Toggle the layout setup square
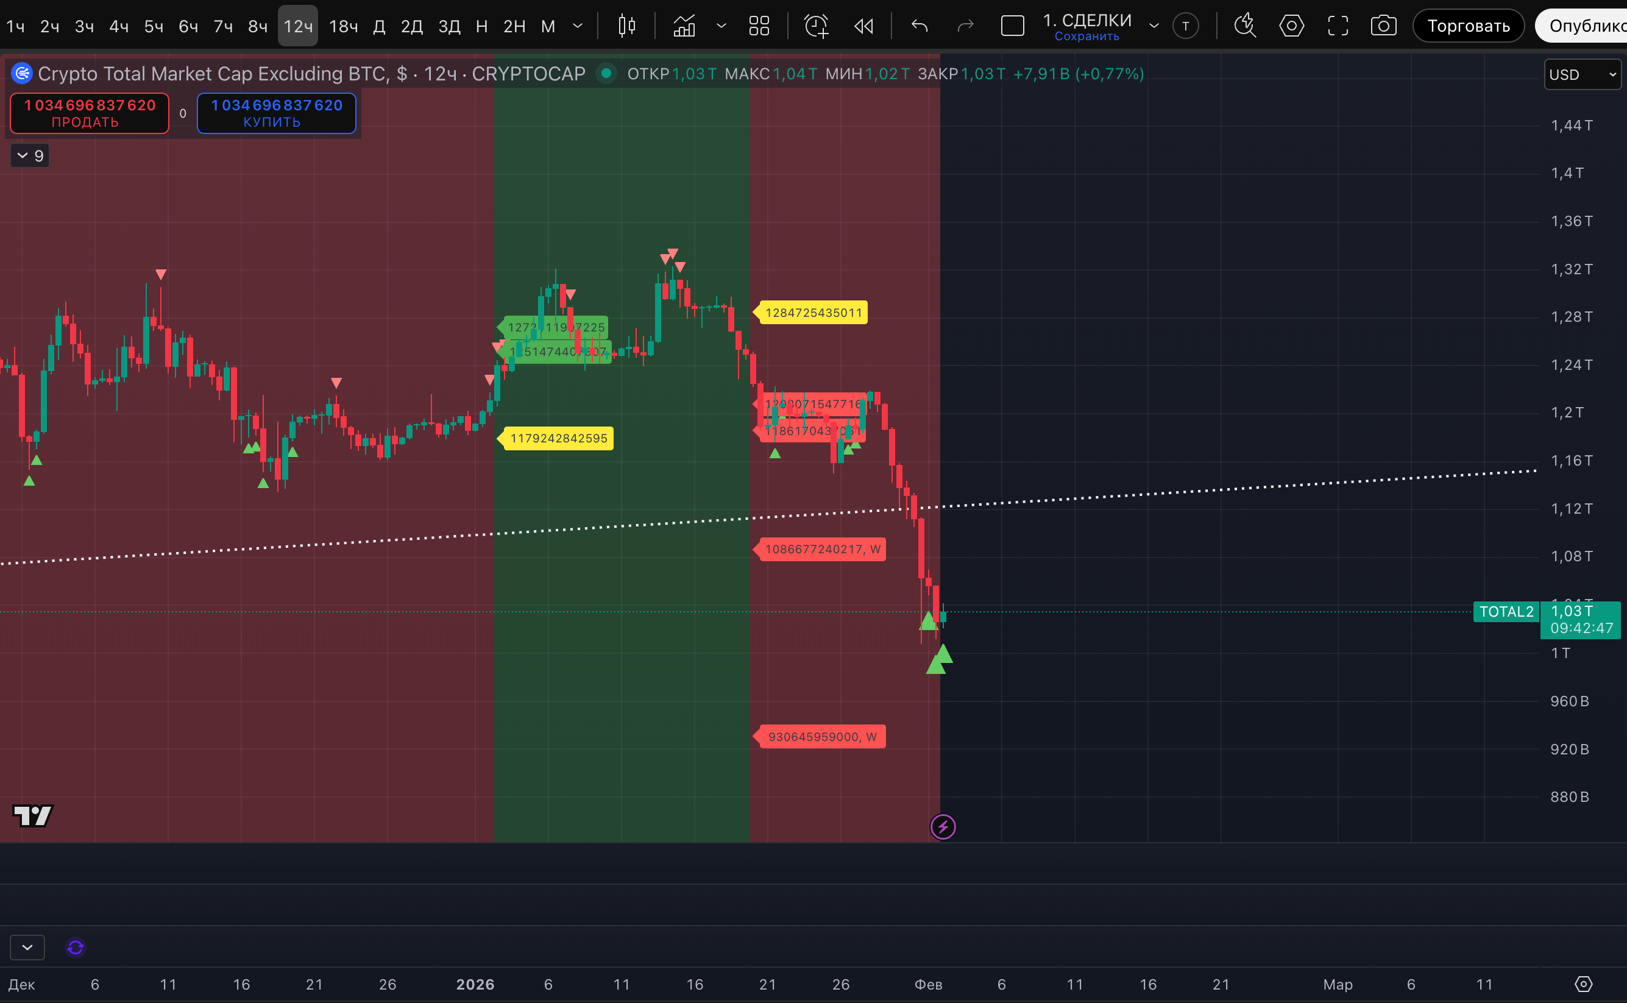1627x1003 pixels. tap(1012, 26)
